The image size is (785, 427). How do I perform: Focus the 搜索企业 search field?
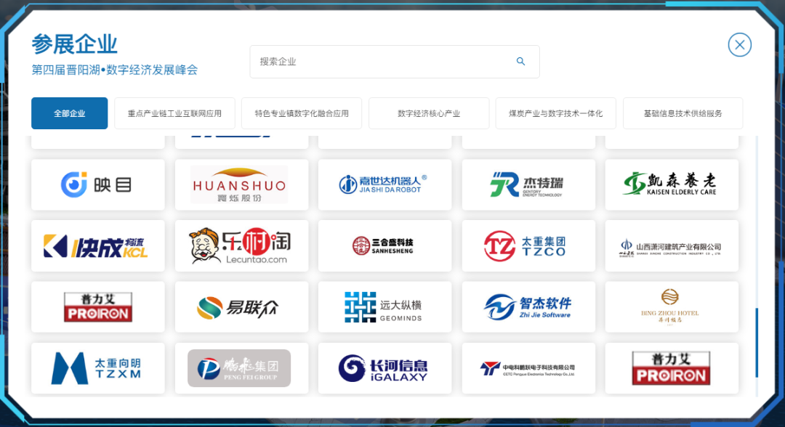pyautogui.click(x=395, y=62)
